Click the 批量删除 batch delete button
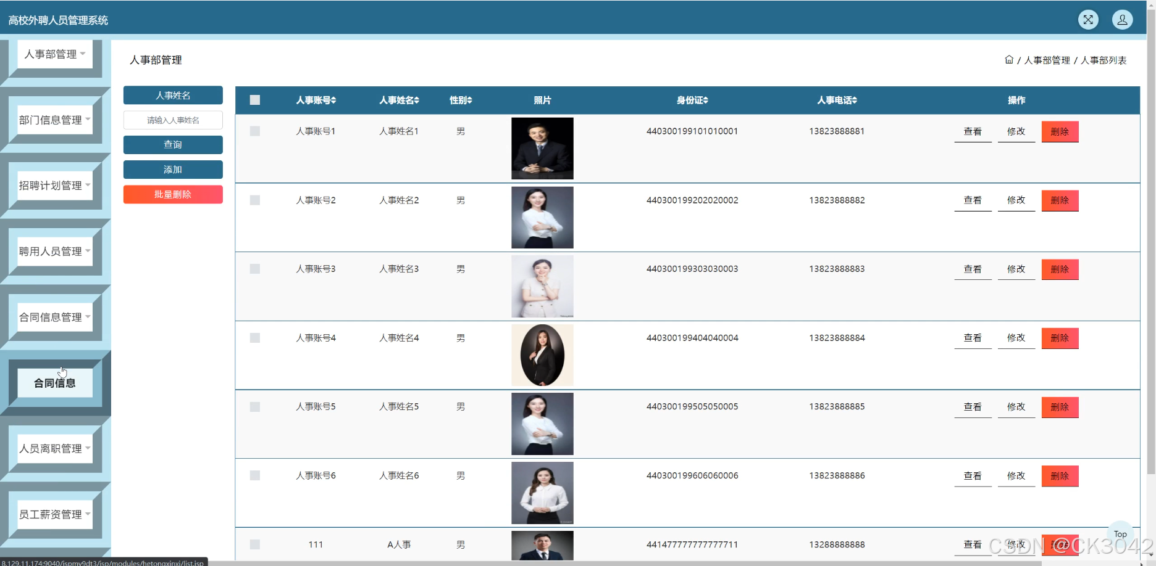The image size is (1156, 566). (x=173, y=194)
